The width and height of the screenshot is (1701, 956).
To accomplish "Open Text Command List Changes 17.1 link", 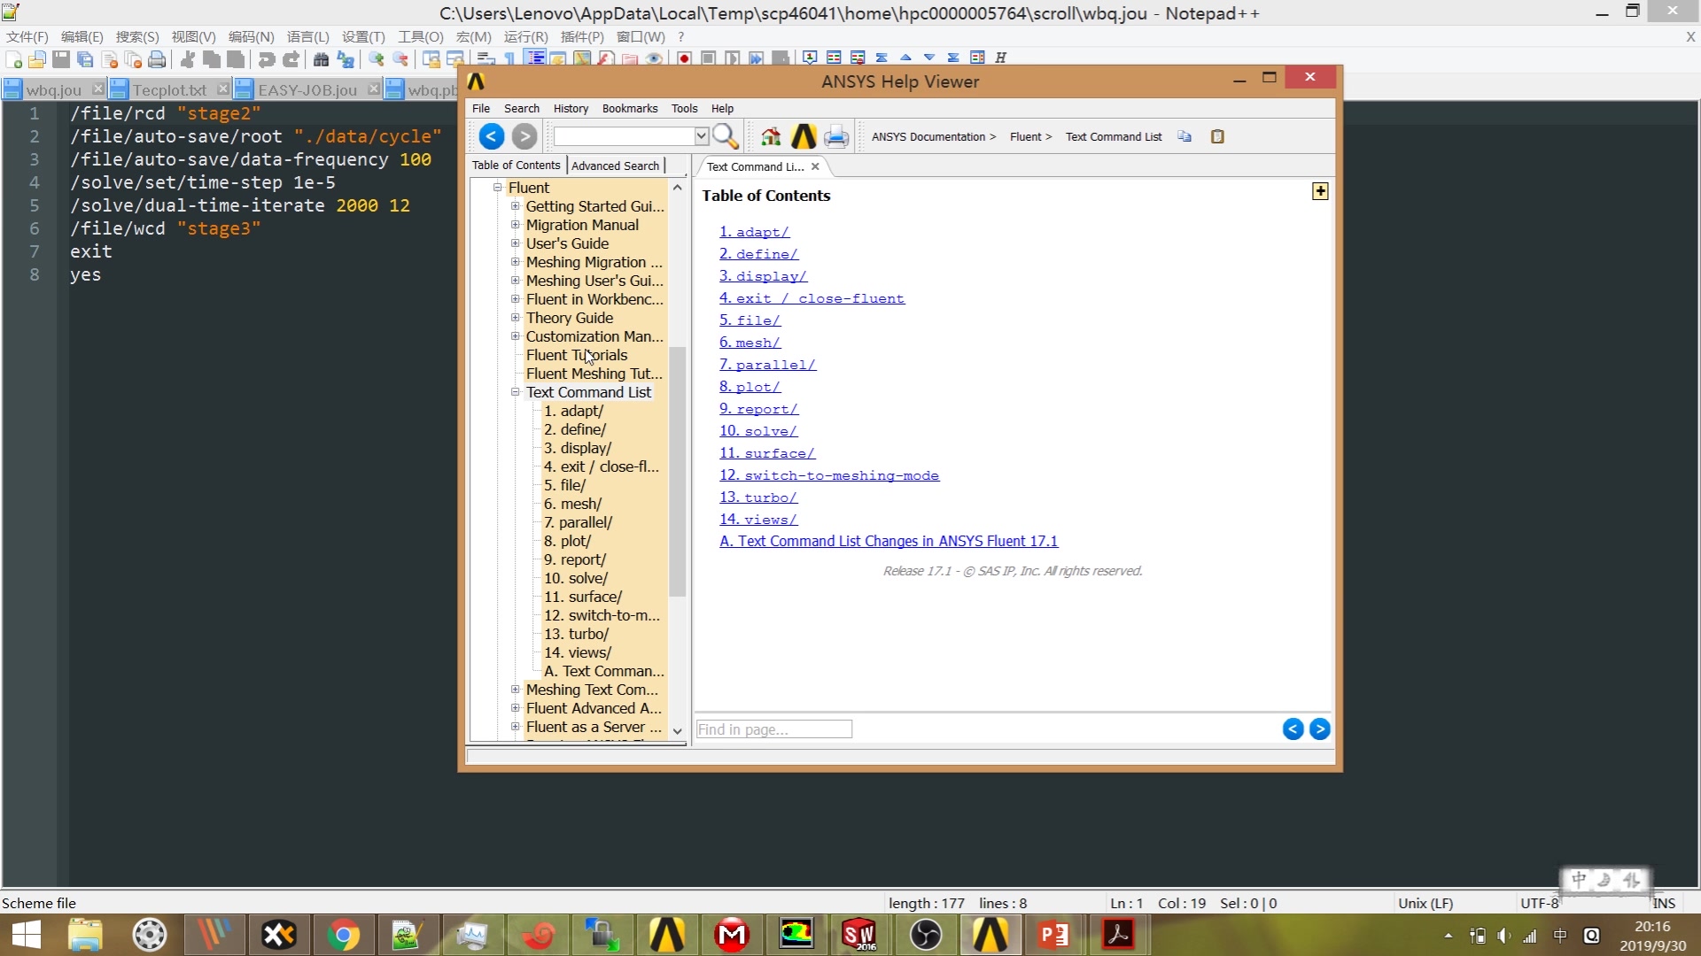I will pyautogui.click(x=889, y=541).
